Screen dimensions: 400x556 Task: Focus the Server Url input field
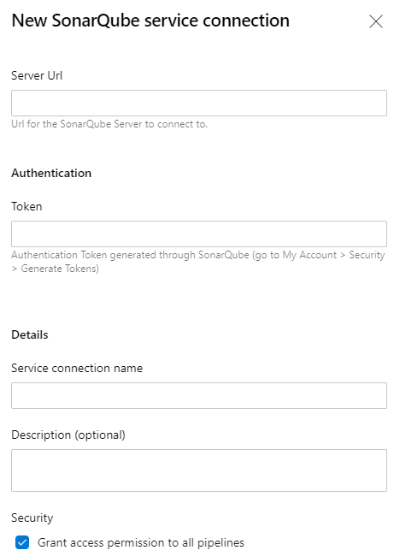coord(199,104)
